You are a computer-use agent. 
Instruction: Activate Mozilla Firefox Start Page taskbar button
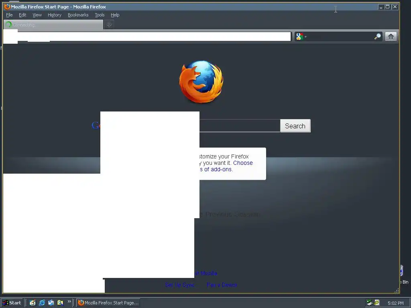108,303
